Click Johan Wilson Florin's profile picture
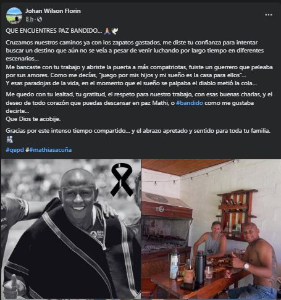This screenshot has height=300, width=281. [14, 15]
